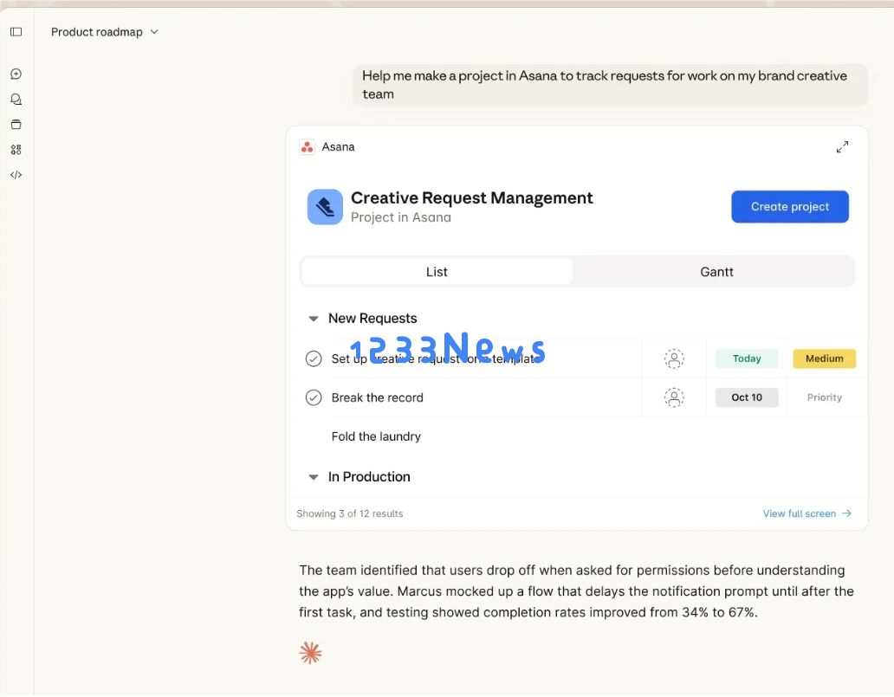Select the code </> icon in the sidebar
The height and width of the screenshot is (697, 894).
click(x=16, y=174)
